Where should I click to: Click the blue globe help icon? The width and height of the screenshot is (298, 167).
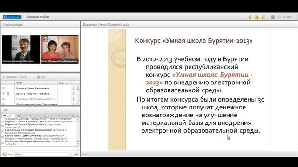pyautogui.click(x=273, y=17)
